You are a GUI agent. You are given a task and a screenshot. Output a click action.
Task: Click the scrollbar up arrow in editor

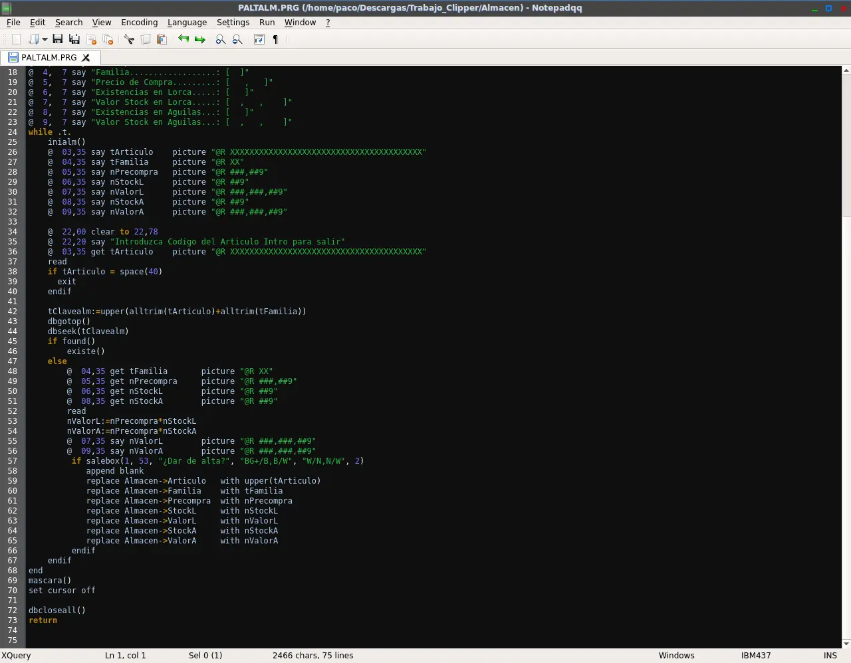pyautogui.click(x=846, y=70)
